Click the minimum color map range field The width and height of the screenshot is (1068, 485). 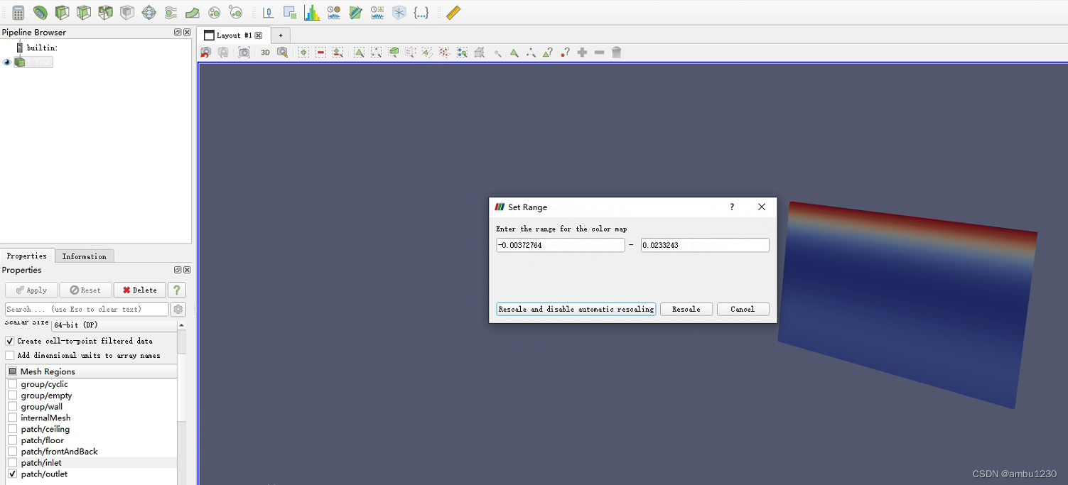560,244
